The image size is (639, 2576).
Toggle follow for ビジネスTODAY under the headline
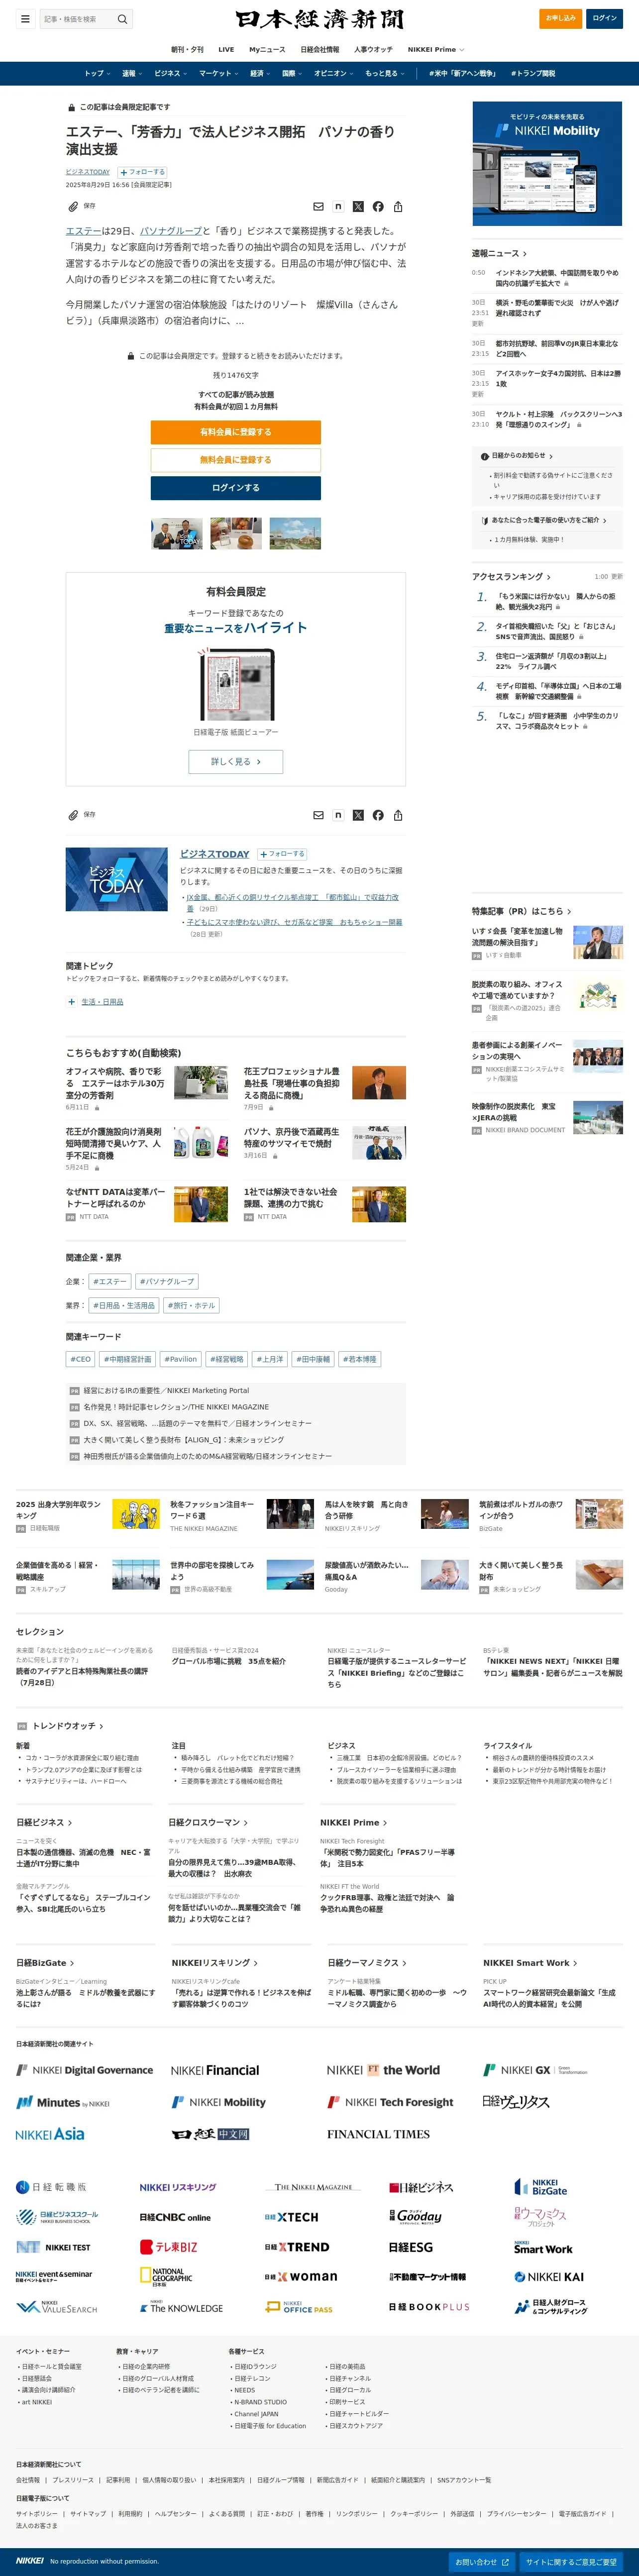143,172
